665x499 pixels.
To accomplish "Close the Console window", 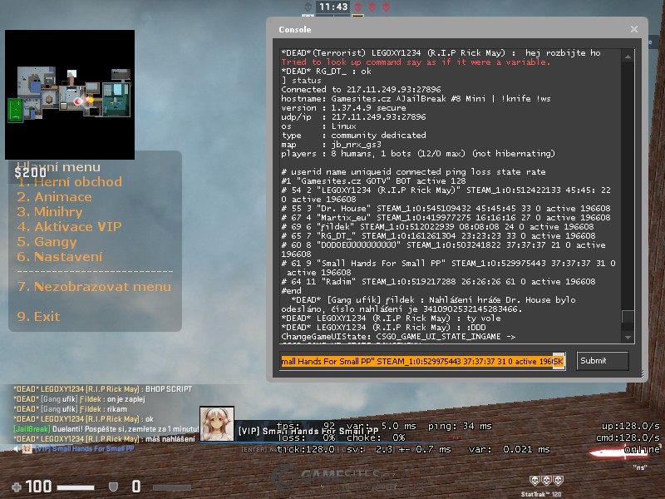I will (634, 29).
